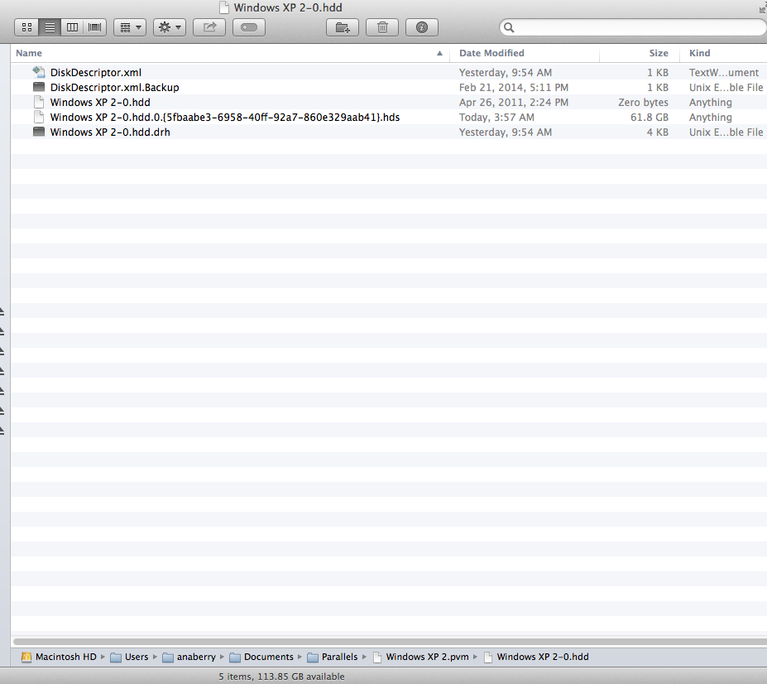
Task: Click the Windows XP 2-0.hdd.drh icon
Action: coord(39,132)
